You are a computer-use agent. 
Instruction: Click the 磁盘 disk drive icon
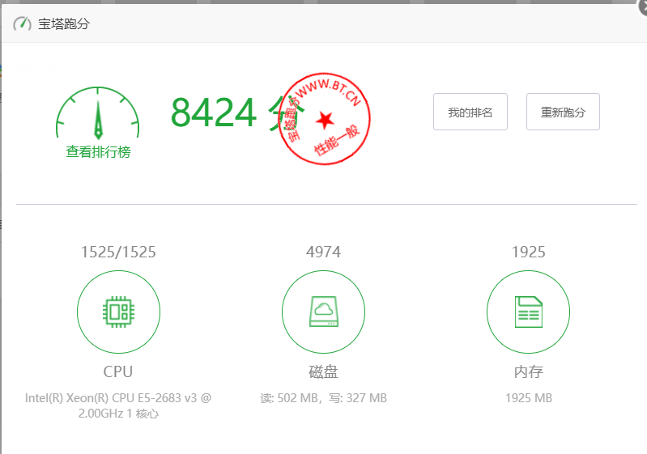click(324, 312)
